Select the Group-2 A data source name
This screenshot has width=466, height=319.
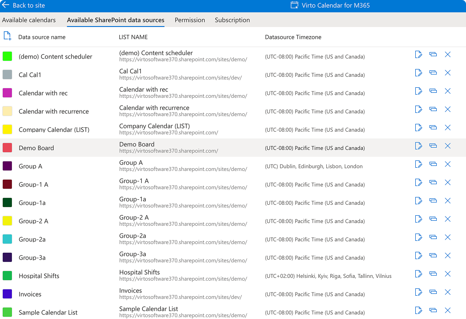pos(33,221)
